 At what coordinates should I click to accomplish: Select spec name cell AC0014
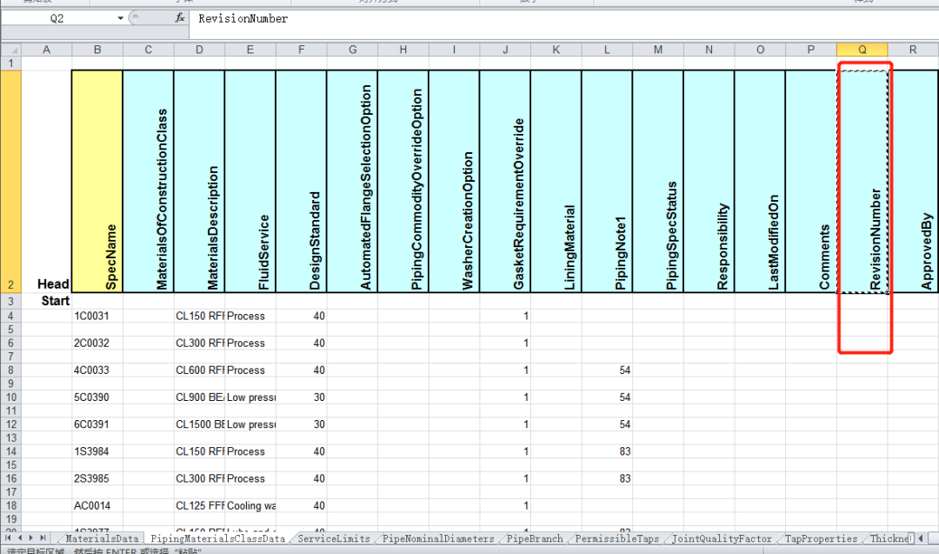(x=97, y=505)
